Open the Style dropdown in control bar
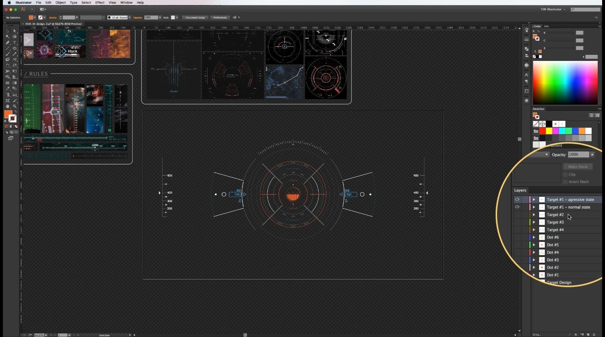 [177, 17]
